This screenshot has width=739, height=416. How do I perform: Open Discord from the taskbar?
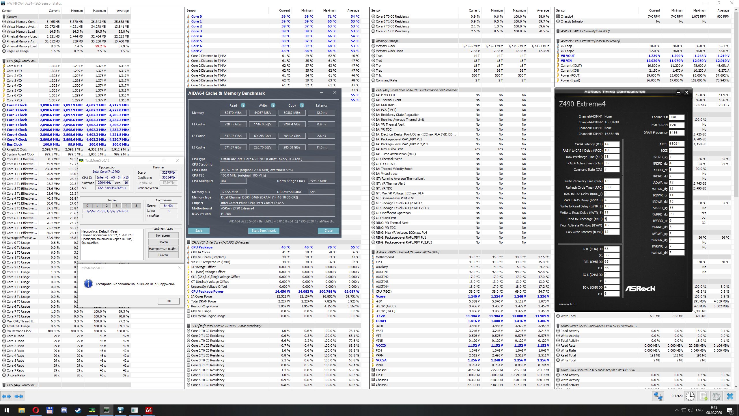coord(64,410)
